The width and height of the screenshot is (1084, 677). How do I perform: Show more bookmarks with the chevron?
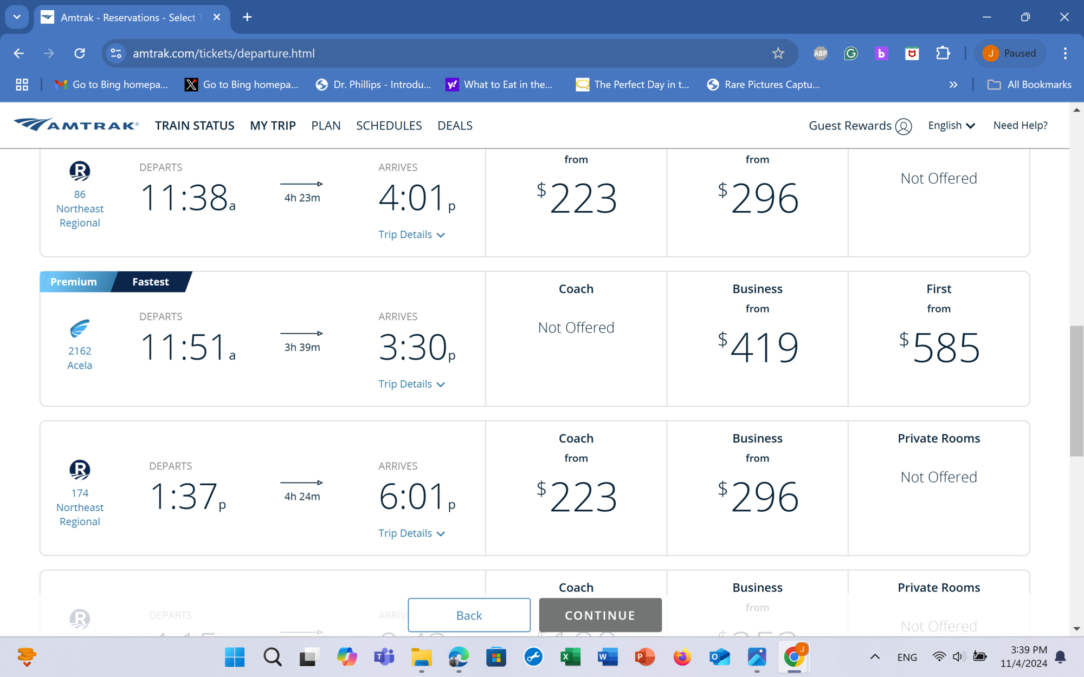(x=953, y=84)
